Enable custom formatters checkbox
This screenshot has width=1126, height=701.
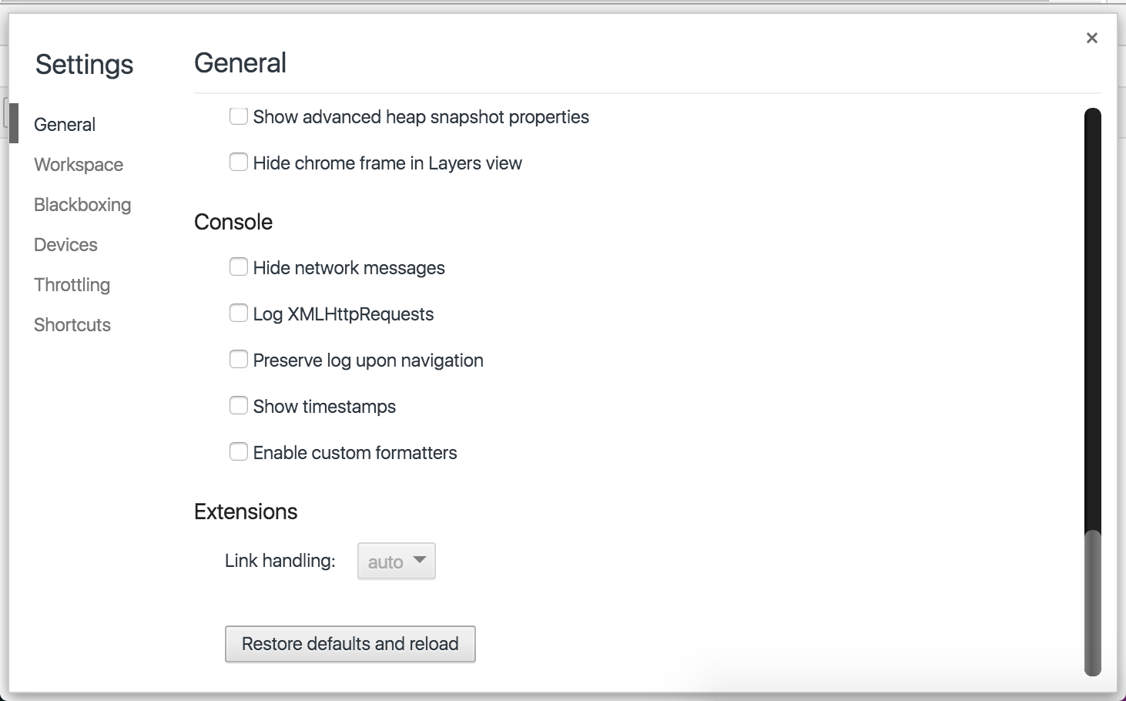click(x=239, y=452)
